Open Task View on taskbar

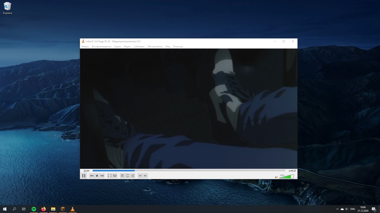pos(24,209)
